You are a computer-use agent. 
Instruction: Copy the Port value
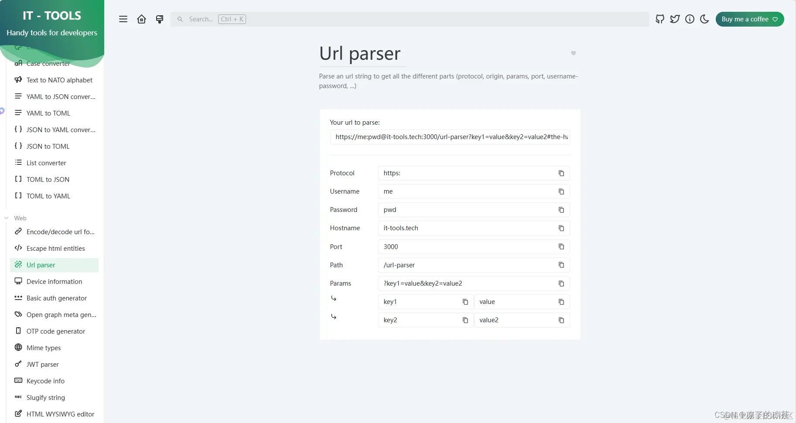coord(561,247)
